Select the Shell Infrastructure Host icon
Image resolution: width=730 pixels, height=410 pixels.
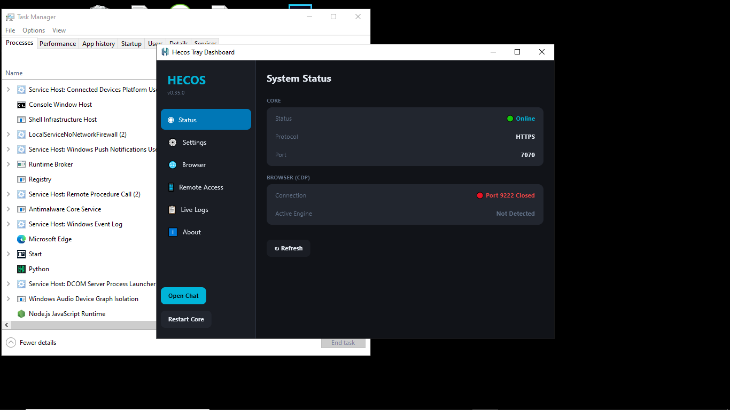21,120
